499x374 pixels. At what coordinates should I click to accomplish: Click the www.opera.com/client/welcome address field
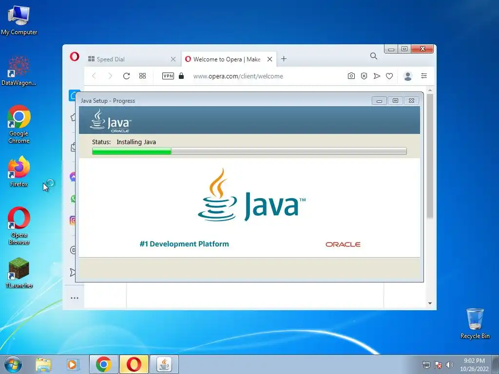click(238, 76)
